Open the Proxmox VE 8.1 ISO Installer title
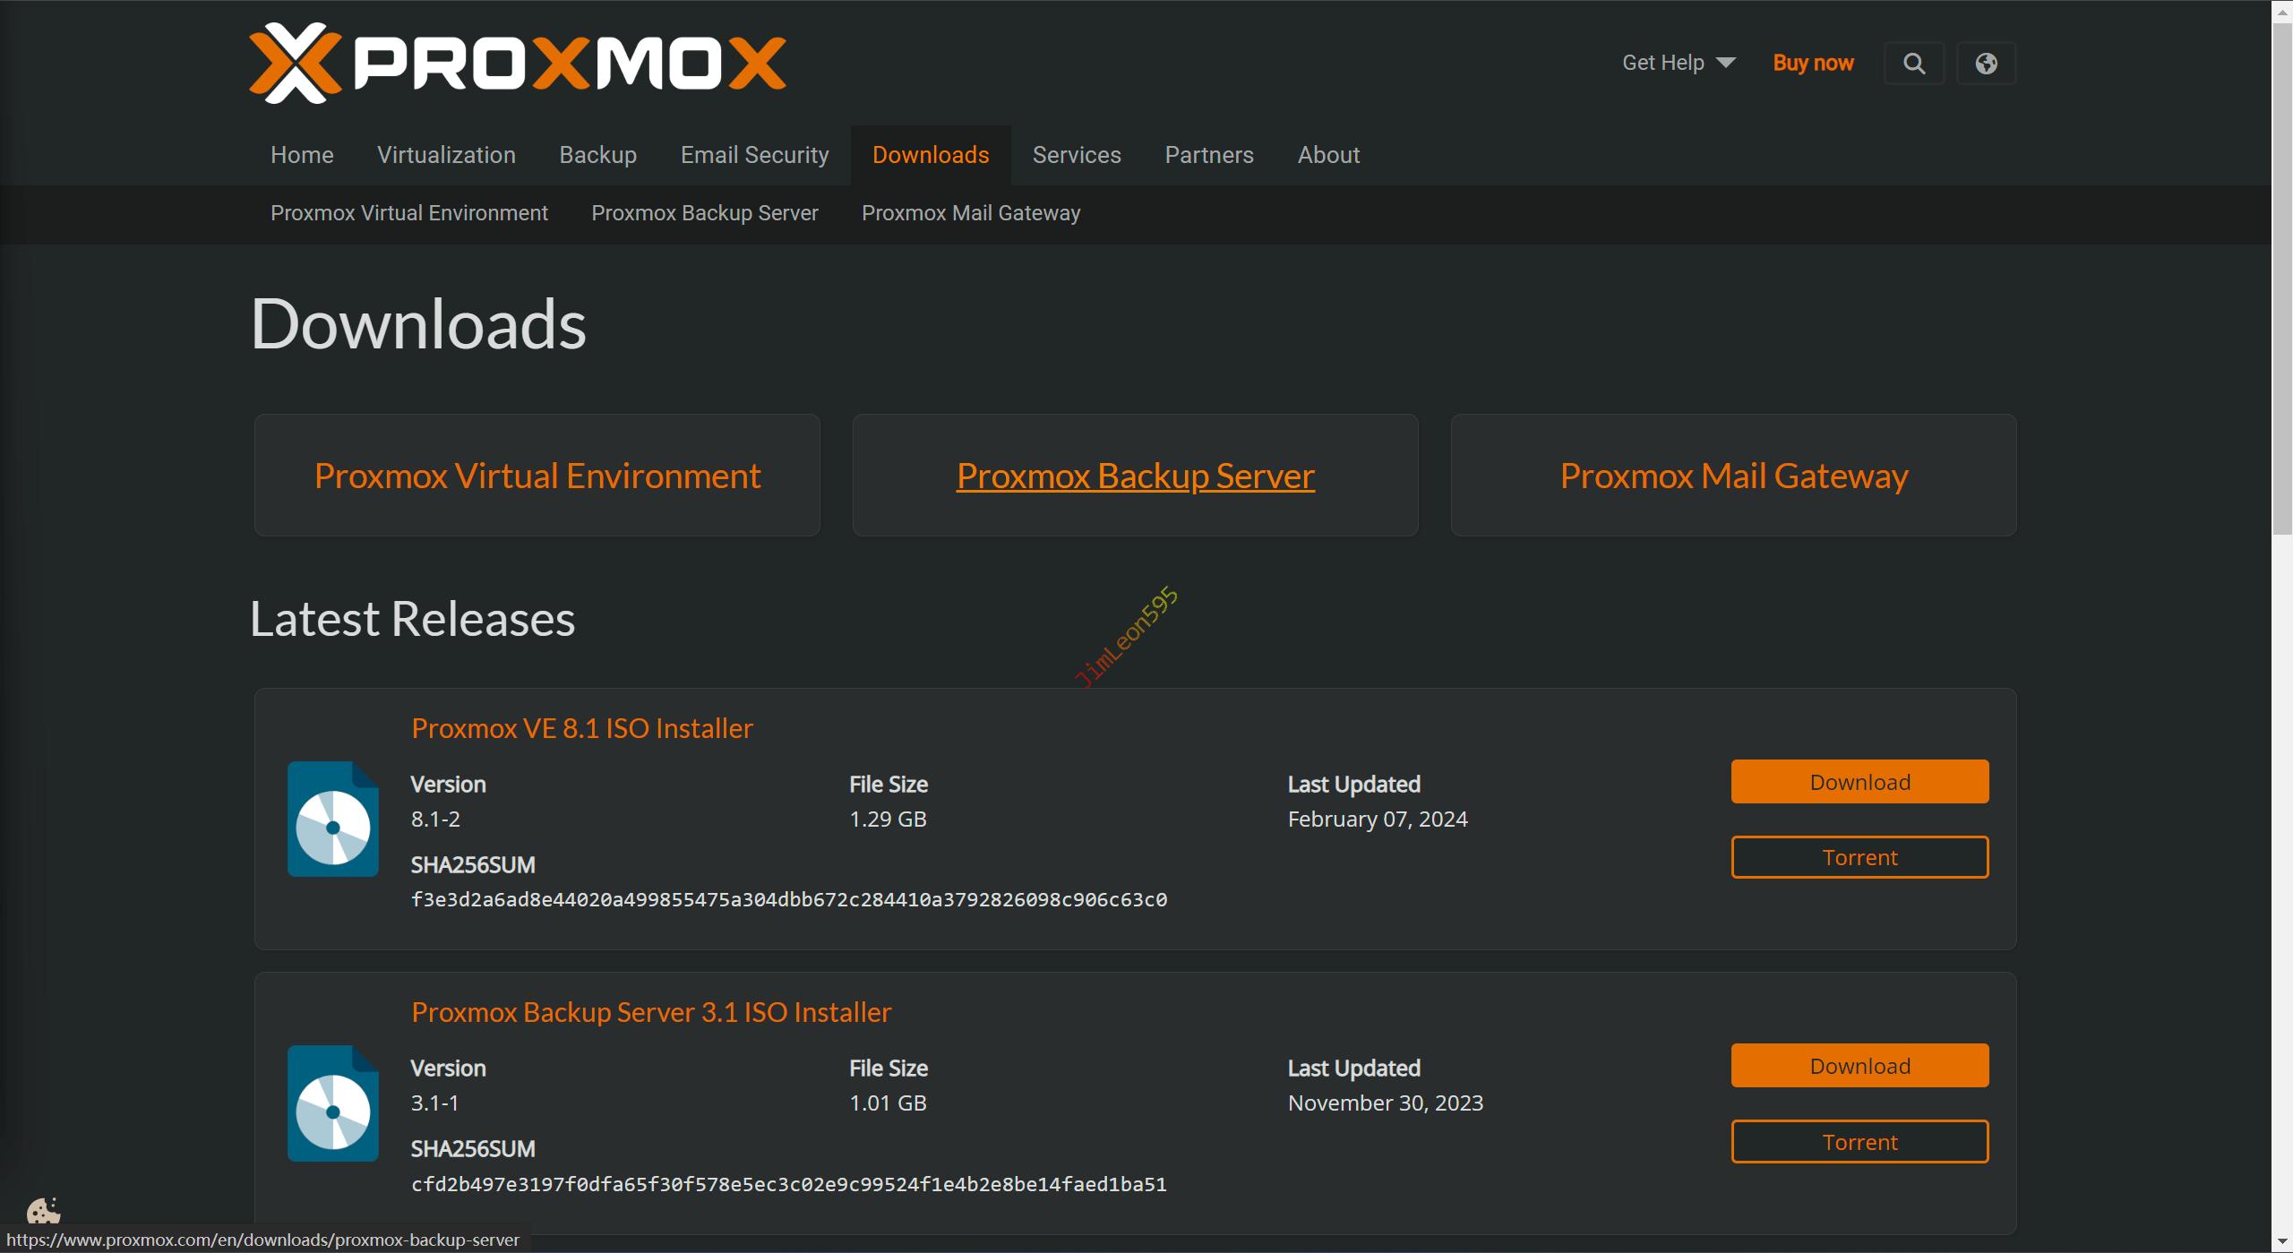Viewport: 2293px width, 1253px height. click(x=582, y=728)
